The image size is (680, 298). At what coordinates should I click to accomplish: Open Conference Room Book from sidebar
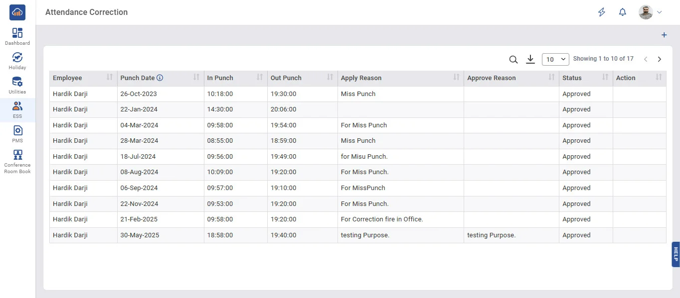click(x=17, y=162)
